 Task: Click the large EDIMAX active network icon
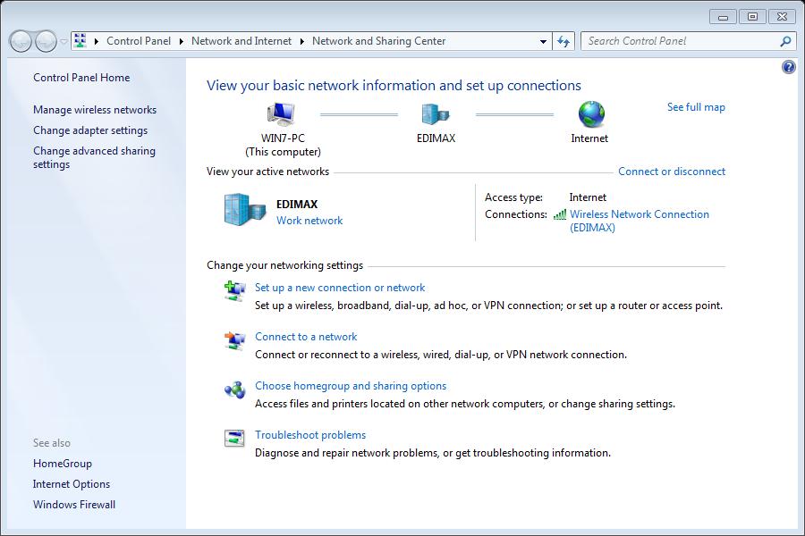point(245,209)
